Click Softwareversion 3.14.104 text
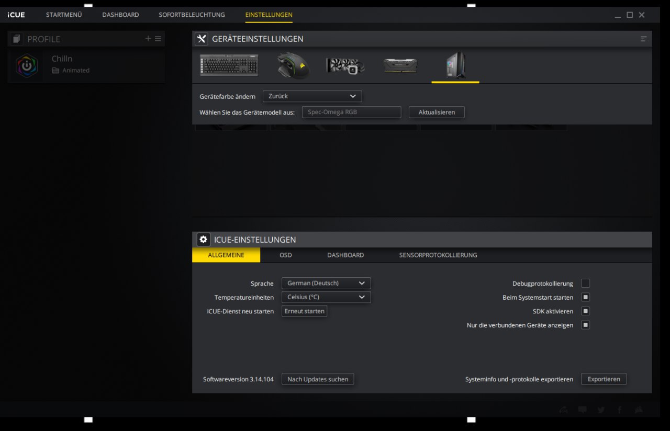This screenshot has height=431, width=670. click(238, 379)
